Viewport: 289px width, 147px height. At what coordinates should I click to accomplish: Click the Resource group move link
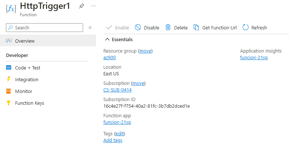tap(145, 51)
